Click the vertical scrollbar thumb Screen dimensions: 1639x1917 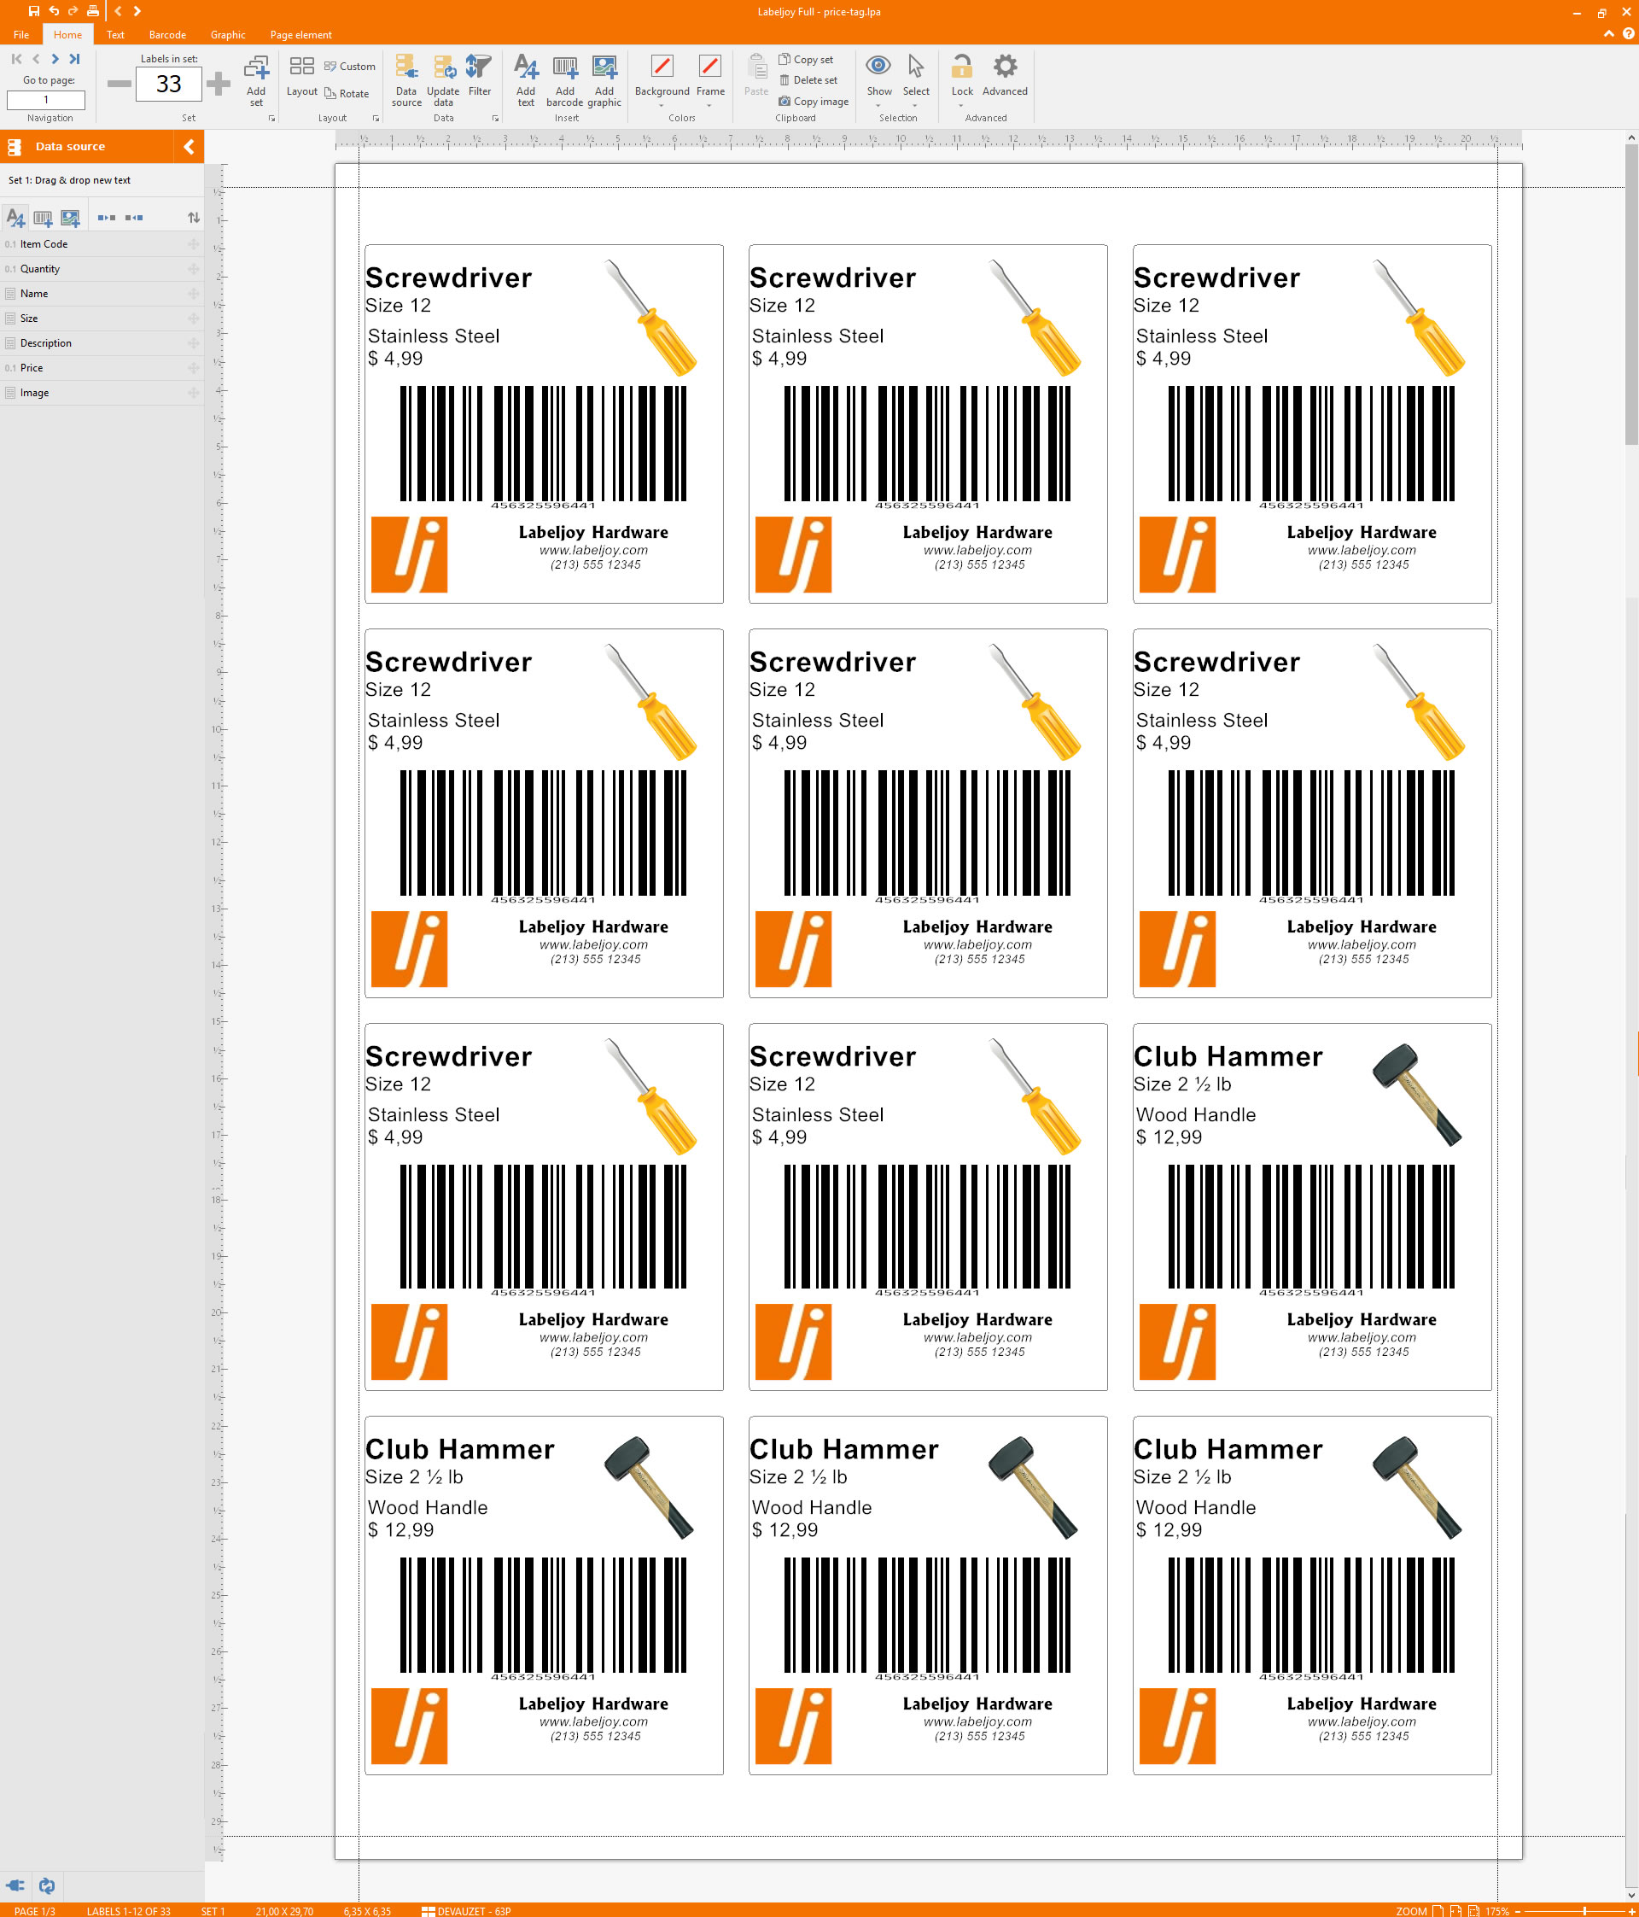click(x=1630, y=295)
